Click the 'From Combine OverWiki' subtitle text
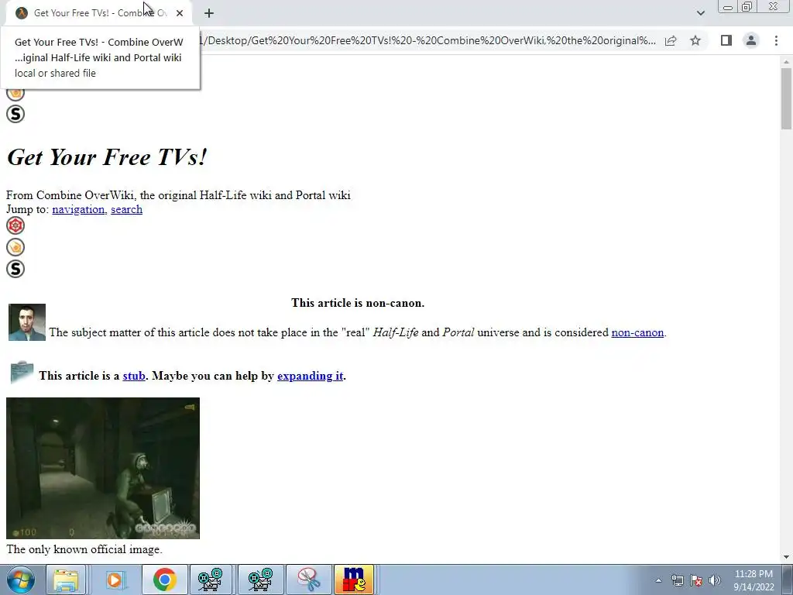793x595 pixels. pos(178,195)
